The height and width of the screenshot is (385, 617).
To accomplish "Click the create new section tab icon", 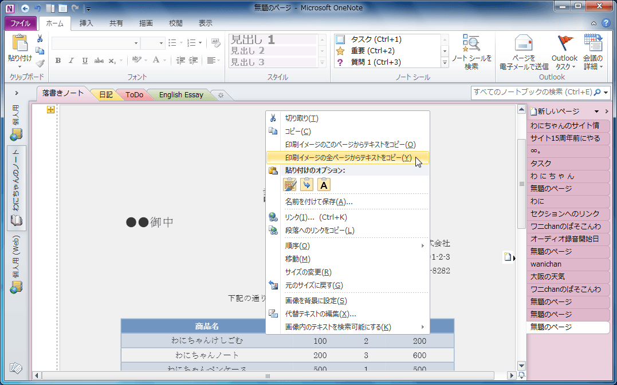I will (x=221, y=95).
